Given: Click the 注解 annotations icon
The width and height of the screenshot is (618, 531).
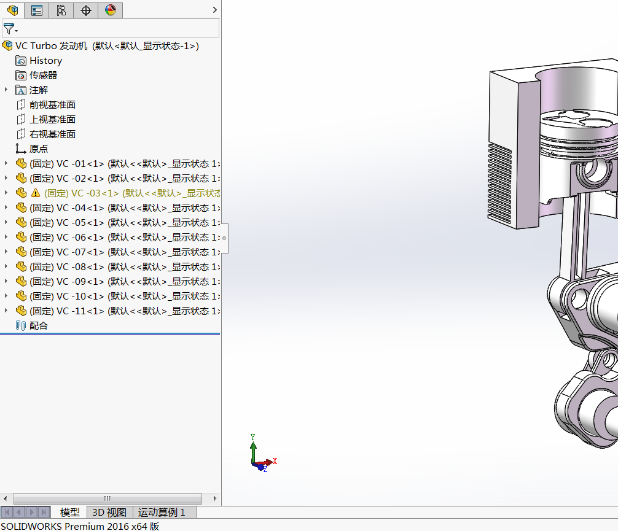Looking at the screenshot, I should coord(21,90).
